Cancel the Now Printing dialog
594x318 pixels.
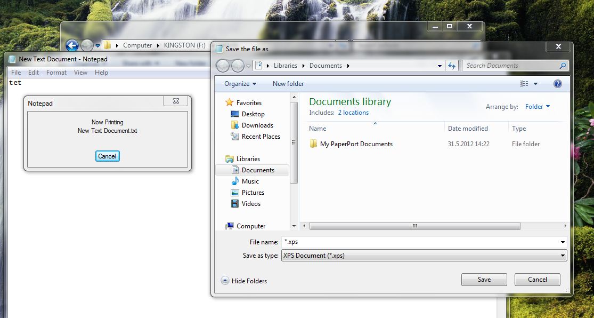click(107, 156)
